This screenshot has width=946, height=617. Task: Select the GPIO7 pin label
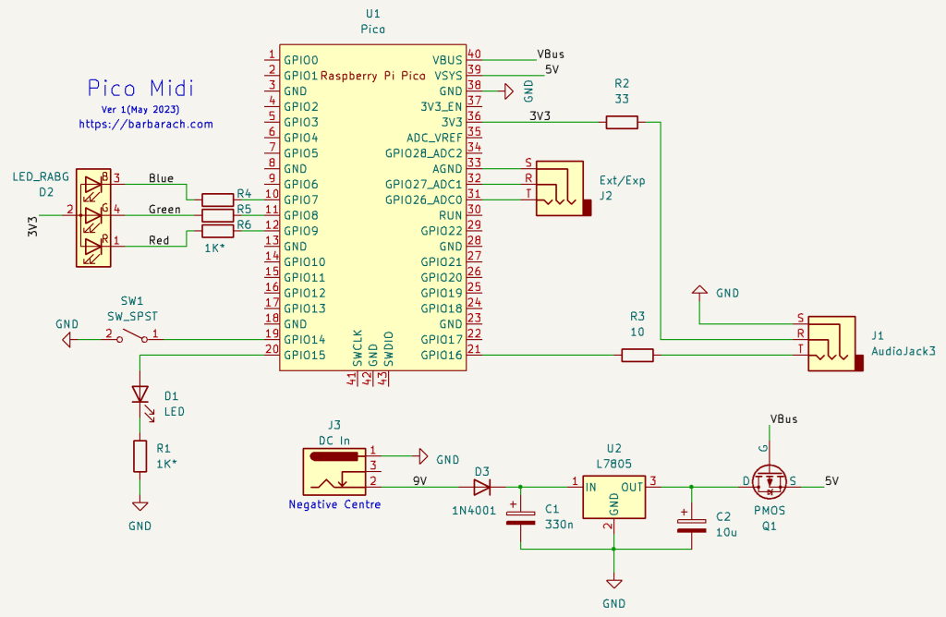point(301,200)
